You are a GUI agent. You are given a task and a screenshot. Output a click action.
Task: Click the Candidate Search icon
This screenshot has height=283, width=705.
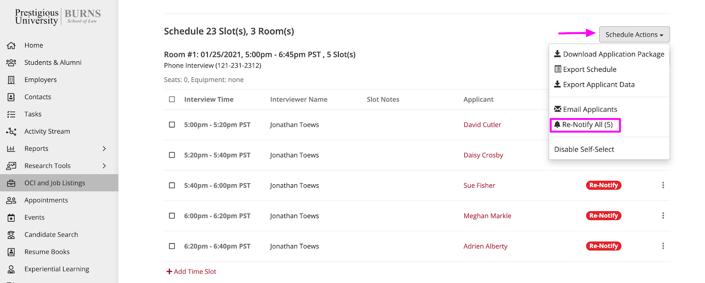pyautogui.click(x=11, y=235)
